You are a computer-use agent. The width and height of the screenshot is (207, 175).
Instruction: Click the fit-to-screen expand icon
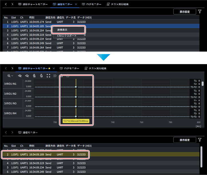click(x=48, y=76)
